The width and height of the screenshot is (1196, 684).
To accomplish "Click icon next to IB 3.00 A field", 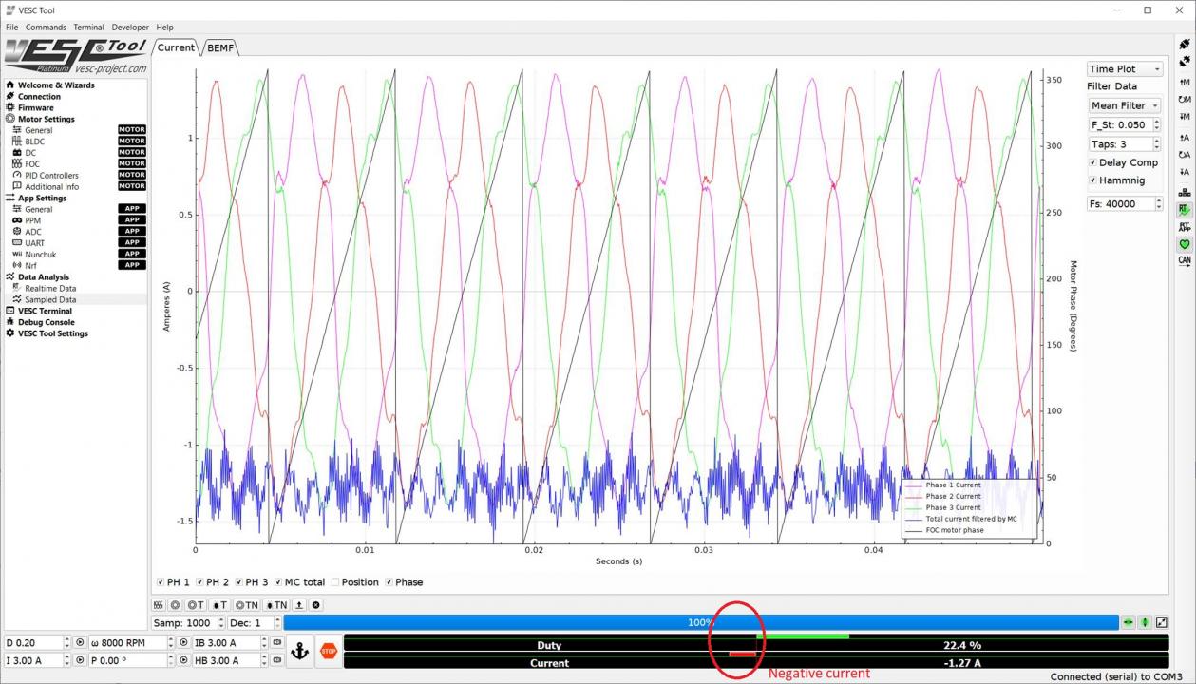I will (276, 642).
